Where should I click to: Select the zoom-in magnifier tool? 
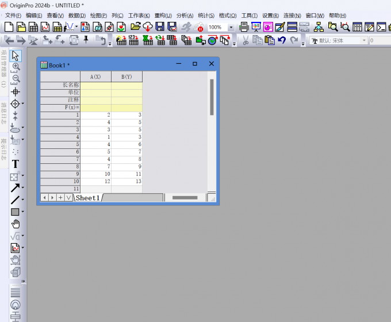click(x=16, y=68)
